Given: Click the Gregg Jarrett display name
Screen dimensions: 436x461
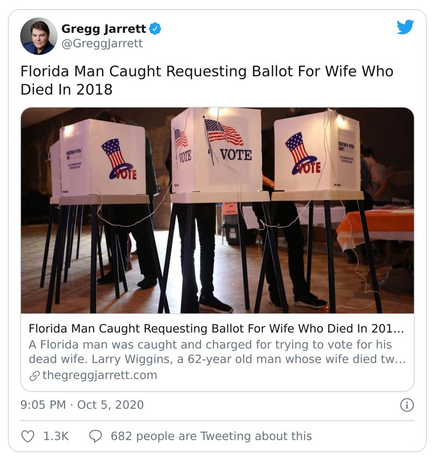Looking at the screenshot, I should [104, 28].
